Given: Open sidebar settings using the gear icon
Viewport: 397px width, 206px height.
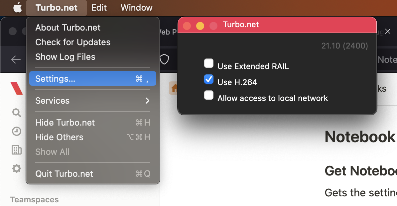Looking at the screenshot, I should pyautogui.click(x=17, y=168).
